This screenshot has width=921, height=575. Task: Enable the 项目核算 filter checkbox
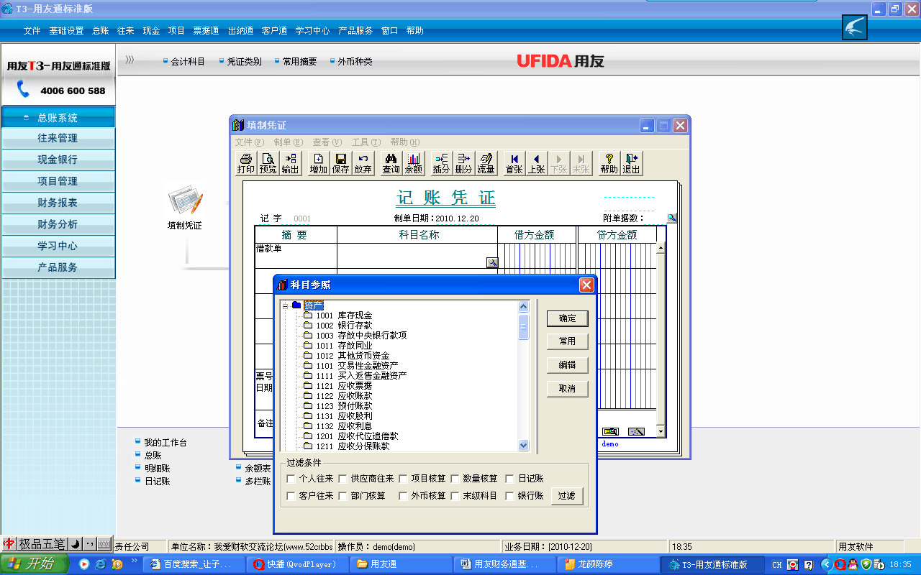(x=403, y=479)
